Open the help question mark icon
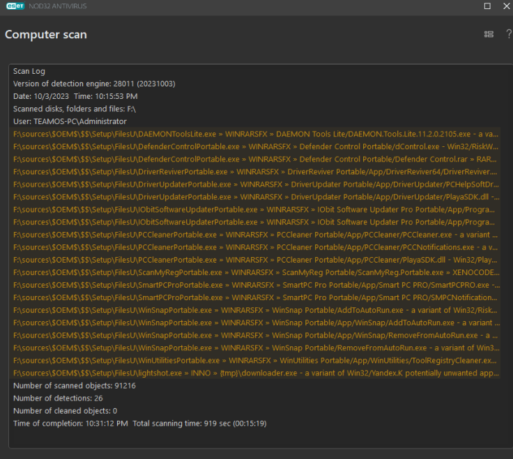This screenshot has width=513, height=459. pyautogui.click(x=509, y=34)
